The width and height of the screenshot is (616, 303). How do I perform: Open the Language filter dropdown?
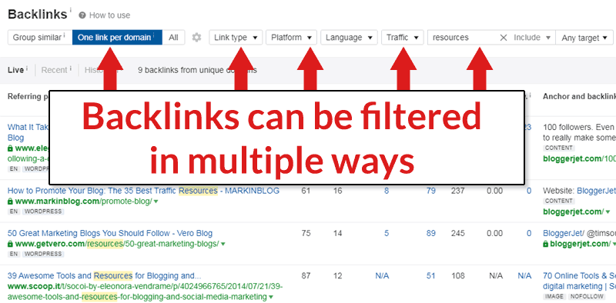pyautogui.click(x=349, y=37)
